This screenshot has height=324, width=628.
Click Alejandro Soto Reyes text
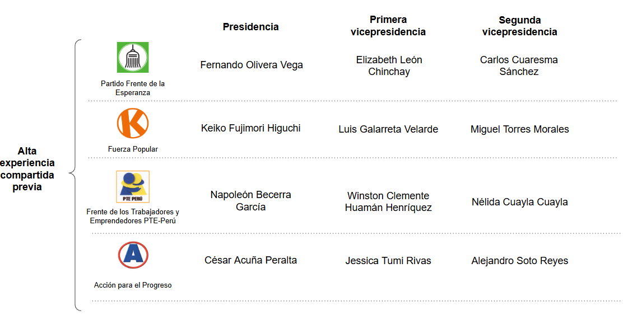point(519,261)
